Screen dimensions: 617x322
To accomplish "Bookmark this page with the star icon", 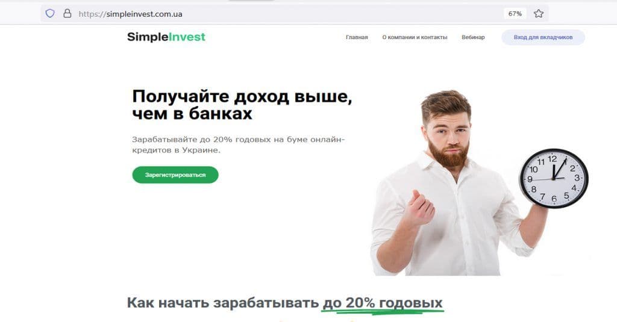I will pos(539,14).
